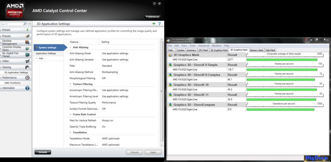Click the DirectCompute operations per second bar
The height and width of the screenshot is (162, 331).
[281, 110]
